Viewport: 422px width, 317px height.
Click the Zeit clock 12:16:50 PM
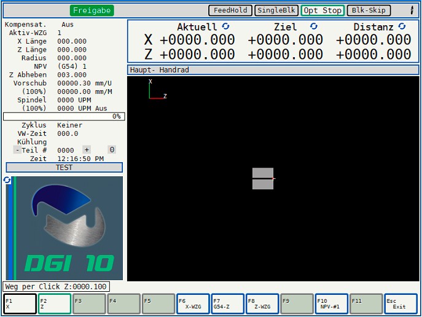point(80,158)
